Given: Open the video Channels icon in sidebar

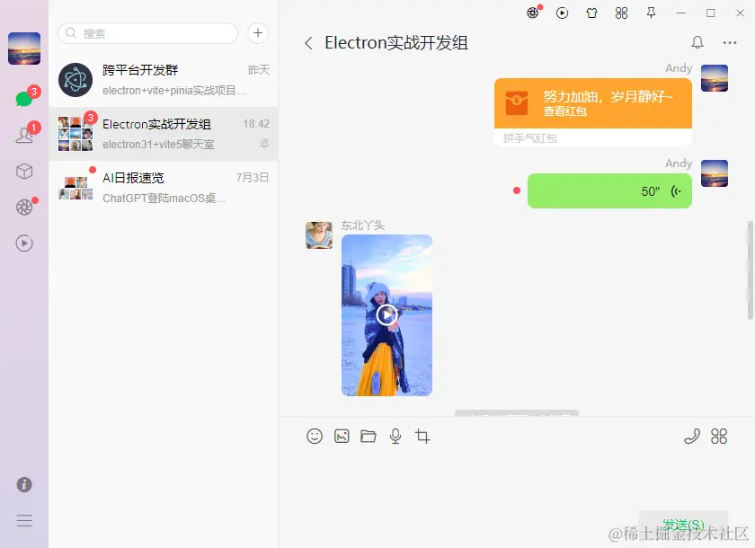Looking at the screenshot, I should (24, 243).
